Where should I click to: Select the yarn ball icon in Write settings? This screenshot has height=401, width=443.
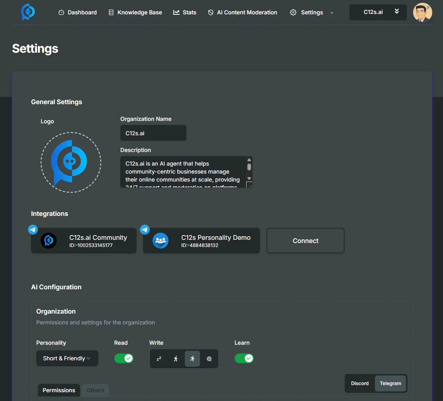209,359
